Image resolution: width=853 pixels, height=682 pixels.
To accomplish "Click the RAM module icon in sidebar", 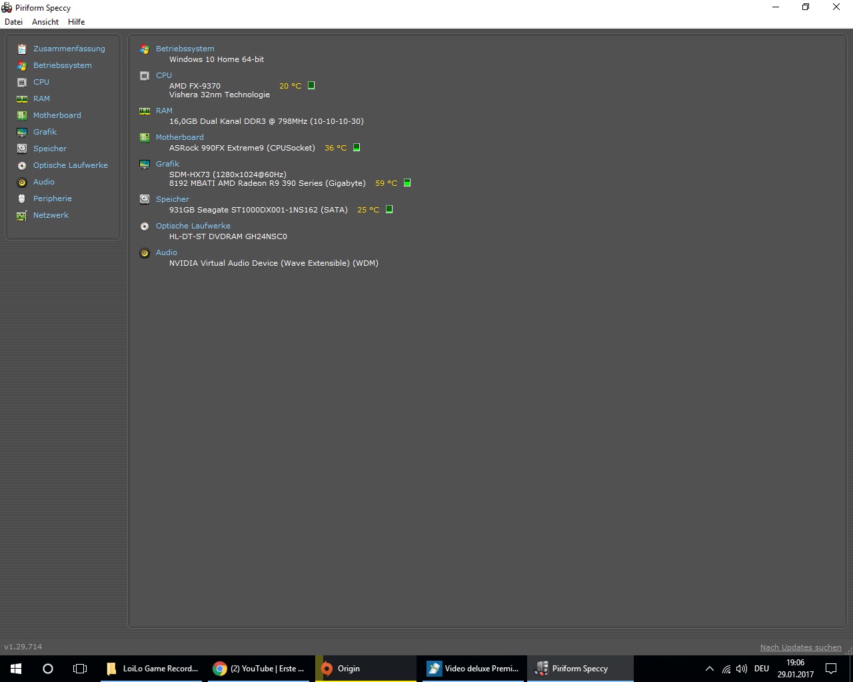I will (22, 99).
